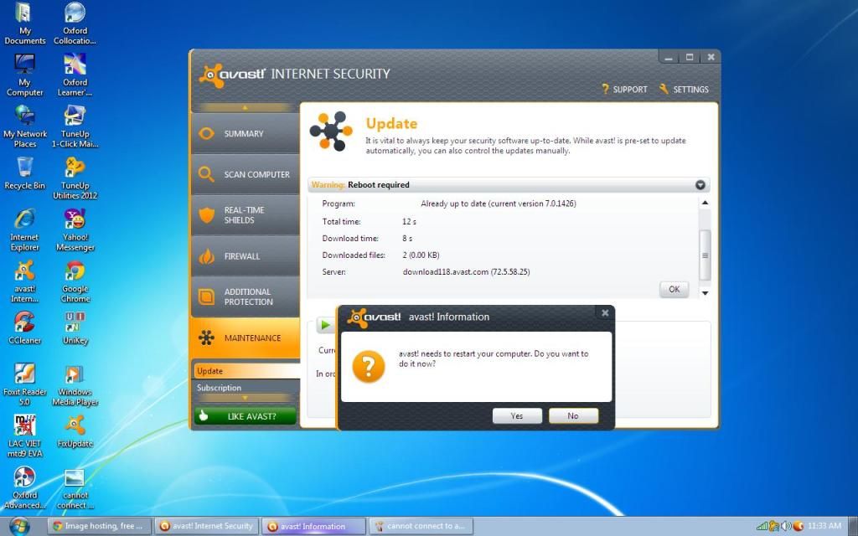Click the avast! Internet Security logo

[x=294, y=75]
